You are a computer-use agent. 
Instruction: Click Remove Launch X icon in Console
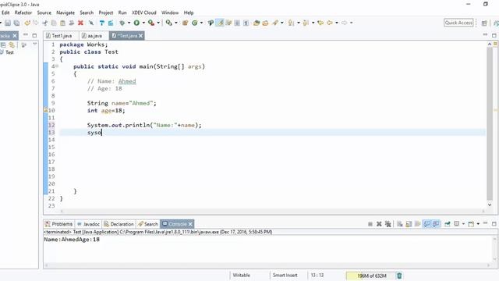click(x=379, y=224)
